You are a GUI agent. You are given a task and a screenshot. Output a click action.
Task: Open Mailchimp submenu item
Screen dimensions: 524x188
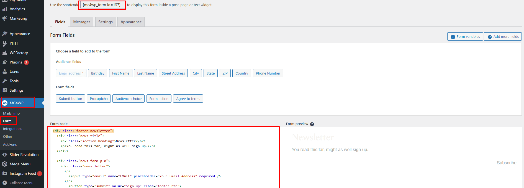(11, 113)
